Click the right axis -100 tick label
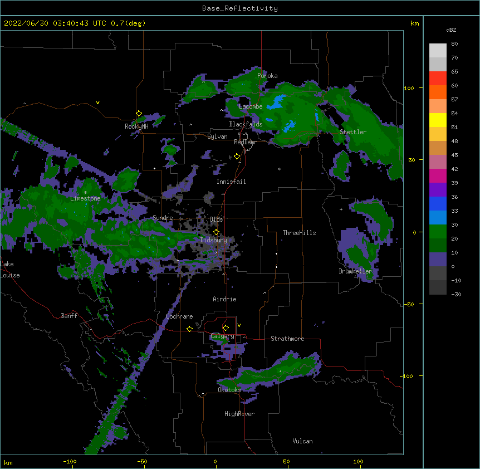Screen dimensions: 480x469 pyautogui.click(x=407, y=376)
